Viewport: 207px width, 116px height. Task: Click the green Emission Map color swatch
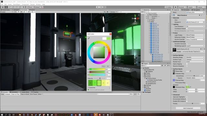point(188,87)
